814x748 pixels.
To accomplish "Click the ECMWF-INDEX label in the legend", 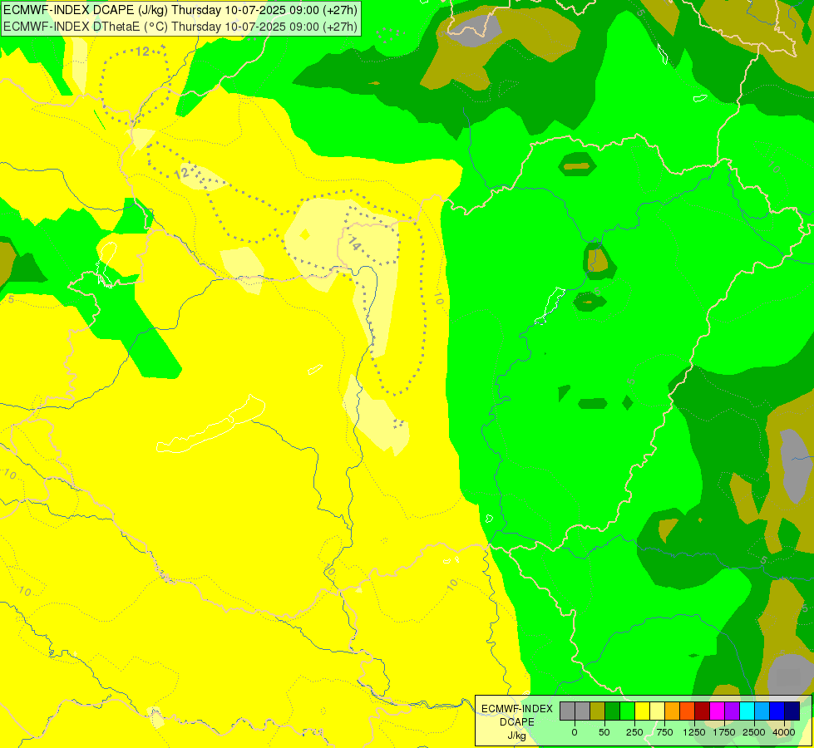I will coord(517,709).
